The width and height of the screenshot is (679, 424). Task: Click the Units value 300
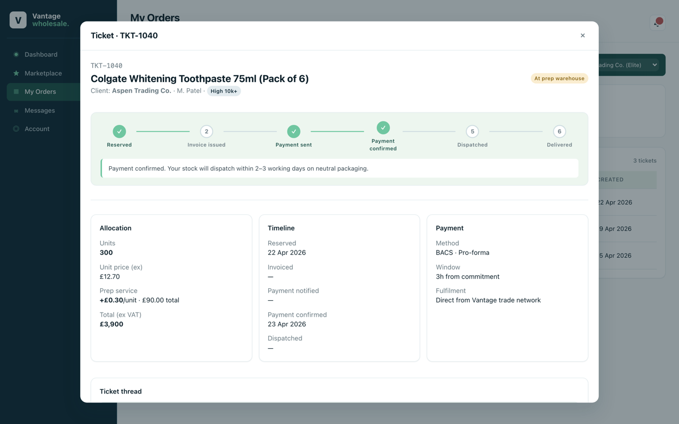[106, 253]
